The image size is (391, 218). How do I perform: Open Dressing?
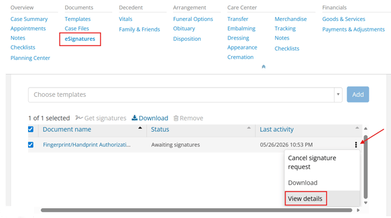(238, 38)
